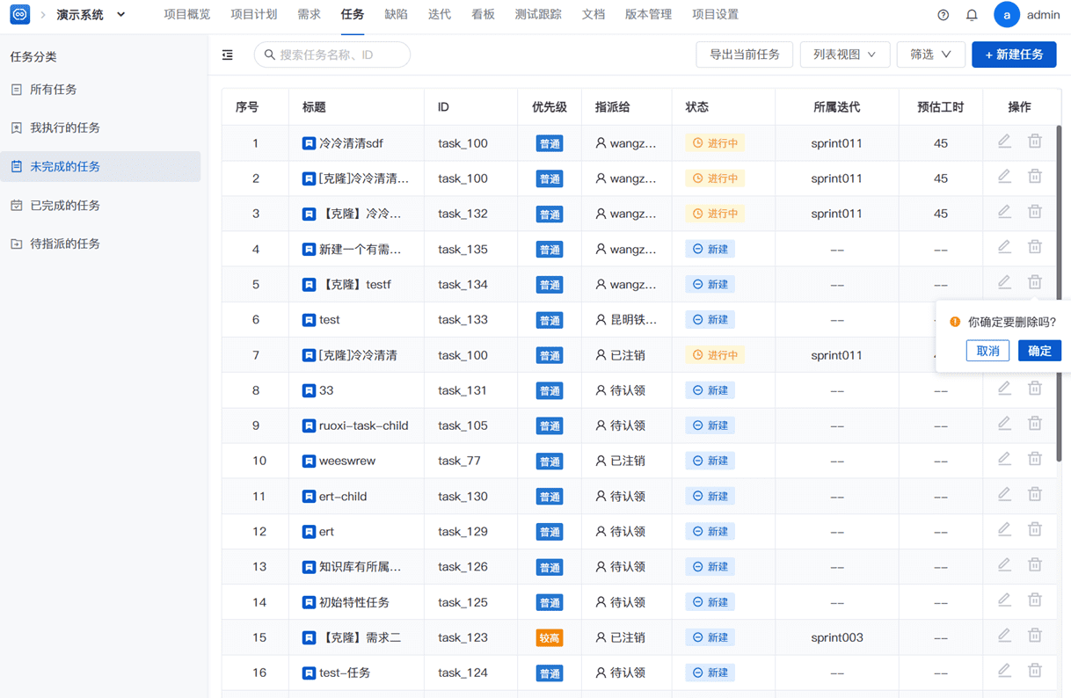This screenshot has width=1071, height=698.
Task: Click 新建任务 button
Action: click(1014, 55)
